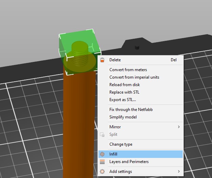
Task: Expand the Mirror submenu arrow
Action: pyautogui.click(x=179, y=127)
